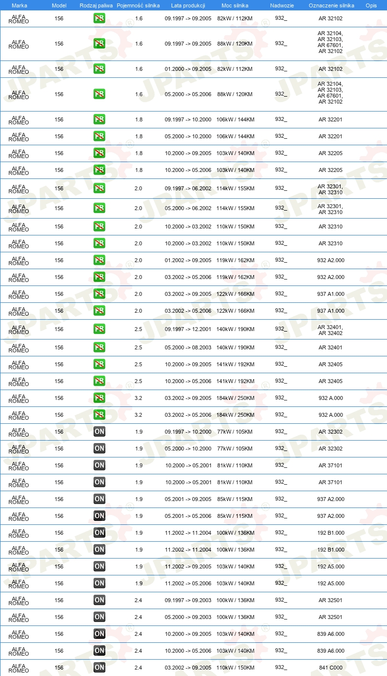Click PB fuel icon in 1.6 88kW 09.1997 row

99,44
